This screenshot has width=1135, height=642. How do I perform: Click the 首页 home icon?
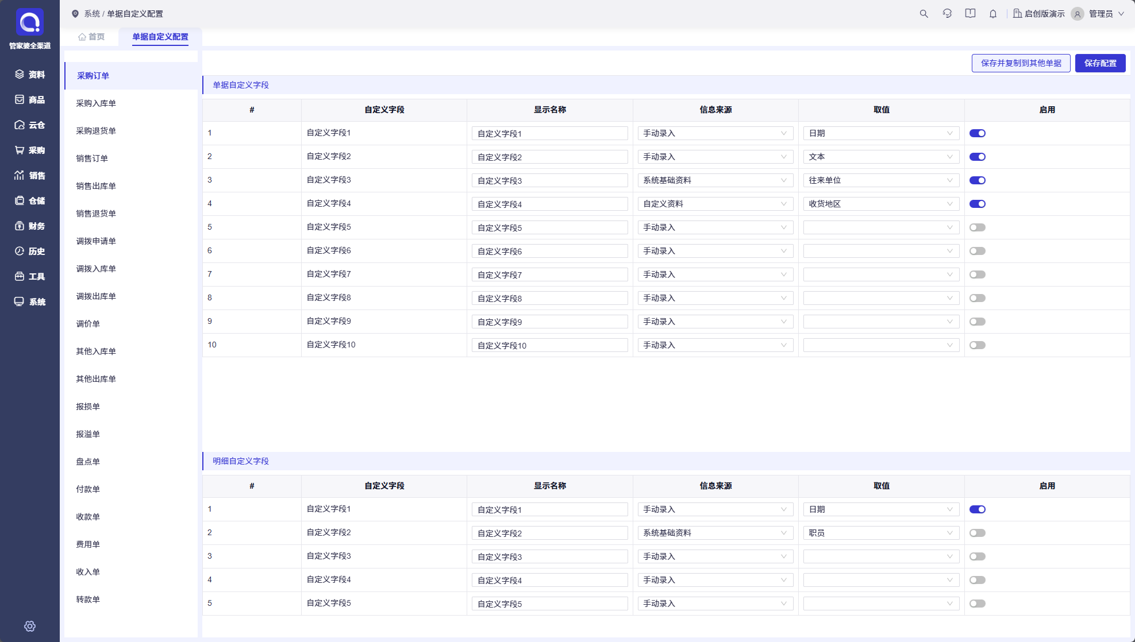pyautogui.click(x=82, y=37)
